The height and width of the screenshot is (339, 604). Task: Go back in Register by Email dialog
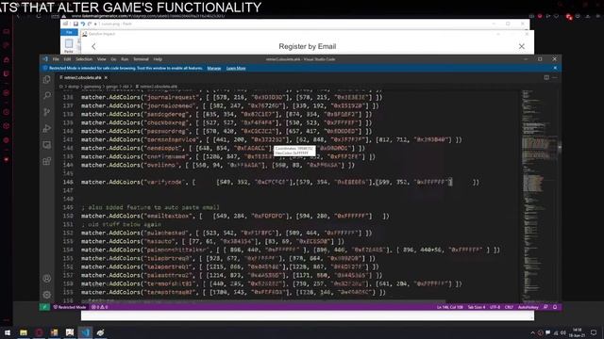coord(93,46)
